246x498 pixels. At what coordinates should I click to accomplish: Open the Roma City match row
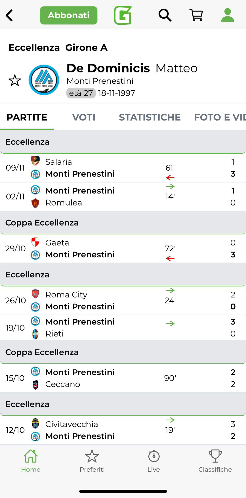click(x=123, y=300)
